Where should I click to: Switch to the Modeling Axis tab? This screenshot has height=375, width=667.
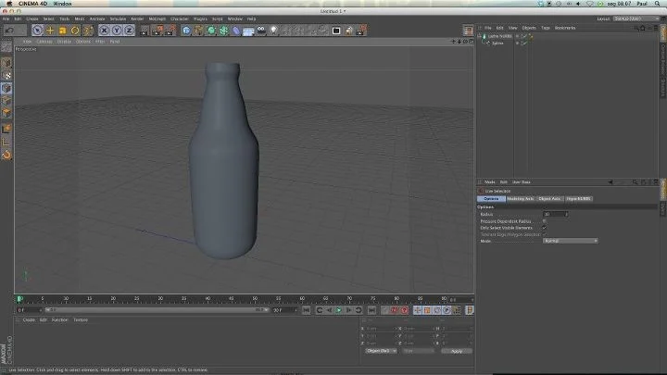[521, 199]
